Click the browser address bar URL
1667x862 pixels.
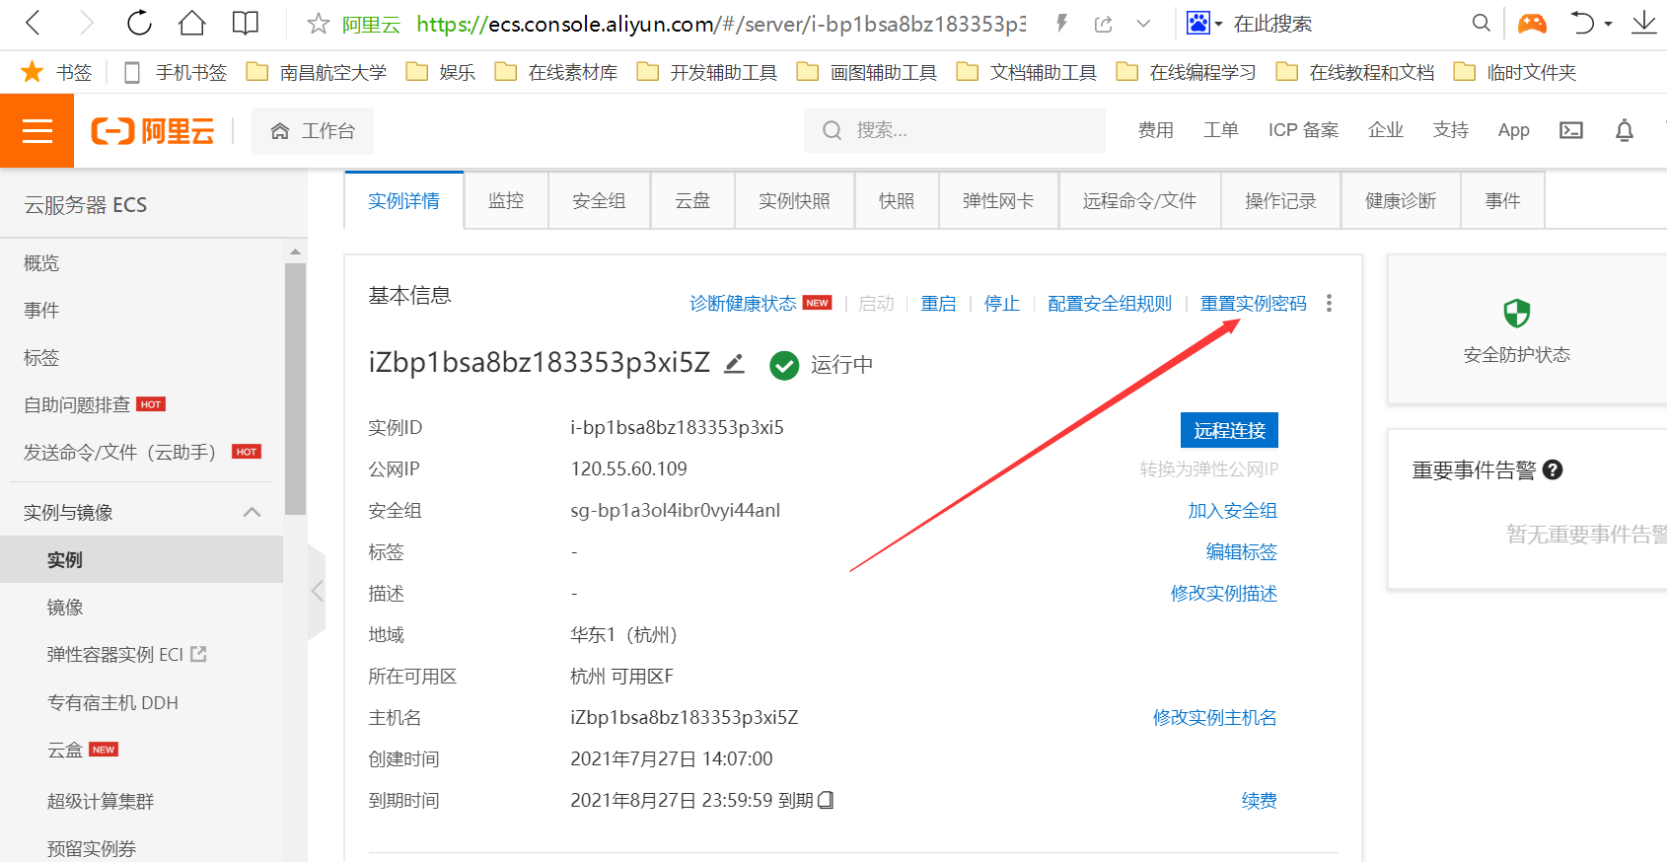720,24
